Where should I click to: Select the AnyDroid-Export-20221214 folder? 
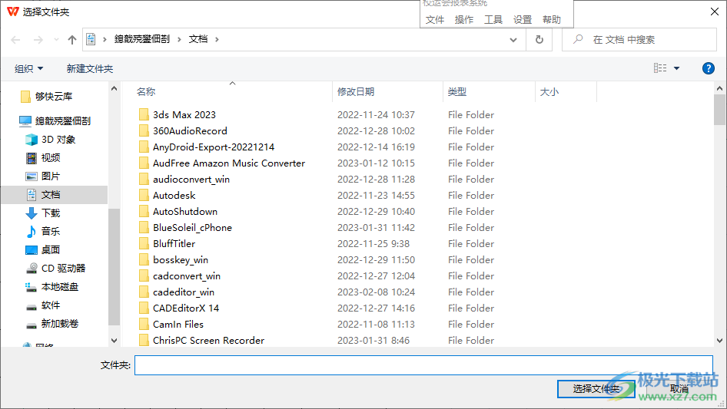[214, 147]
